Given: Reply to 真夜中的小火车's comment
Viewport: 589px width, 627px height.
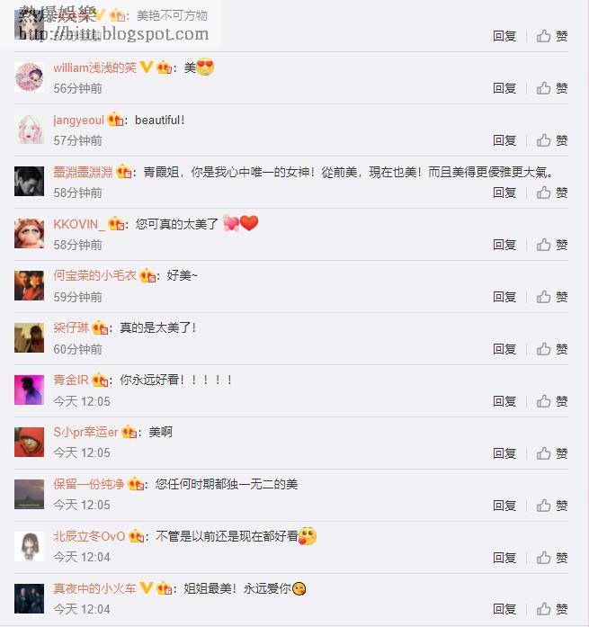Looking at the screenshot, I should [504, 609].
